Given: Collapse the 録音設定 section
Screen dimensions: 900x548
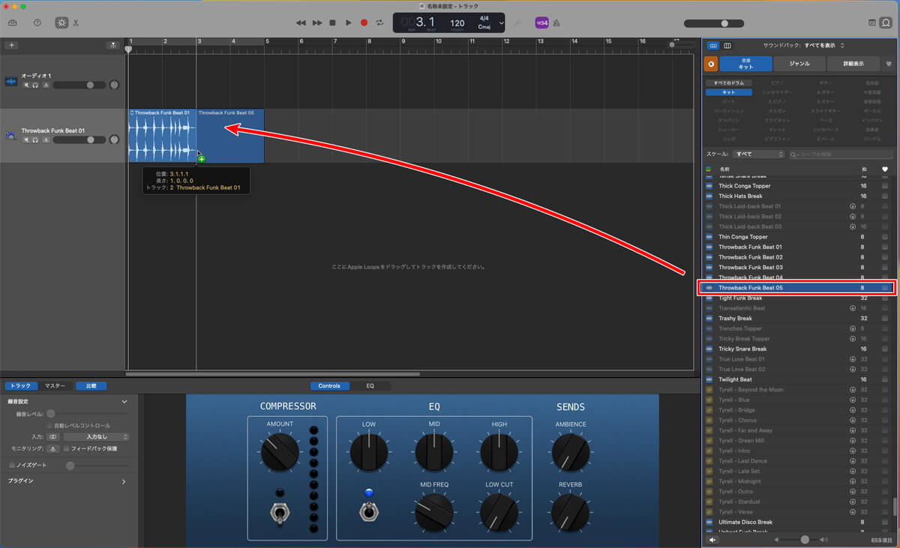Looking at the screenshot, I should (x=124, y=402).
